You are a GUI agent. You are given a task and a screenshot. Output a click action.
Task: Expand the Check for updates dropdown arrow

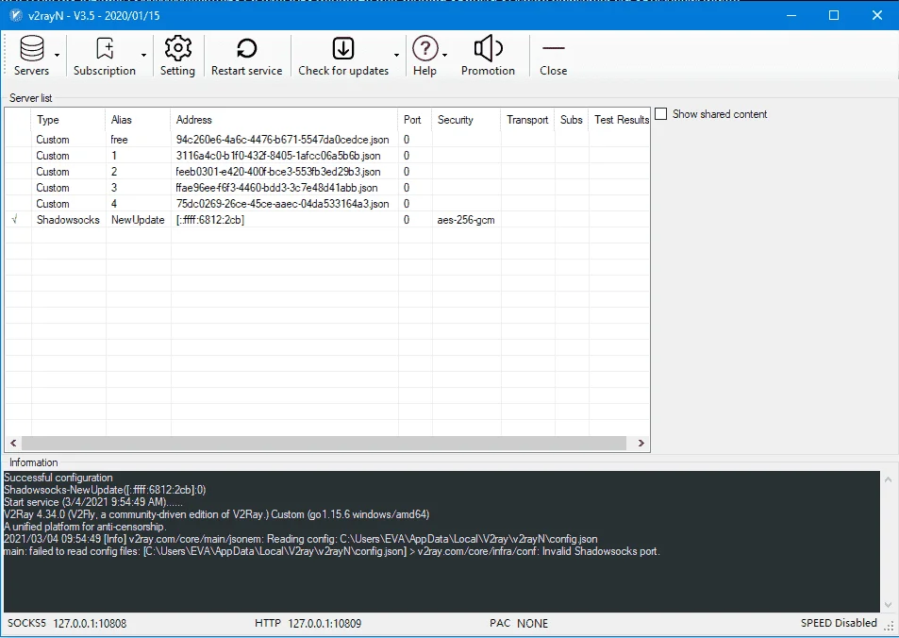396,55
